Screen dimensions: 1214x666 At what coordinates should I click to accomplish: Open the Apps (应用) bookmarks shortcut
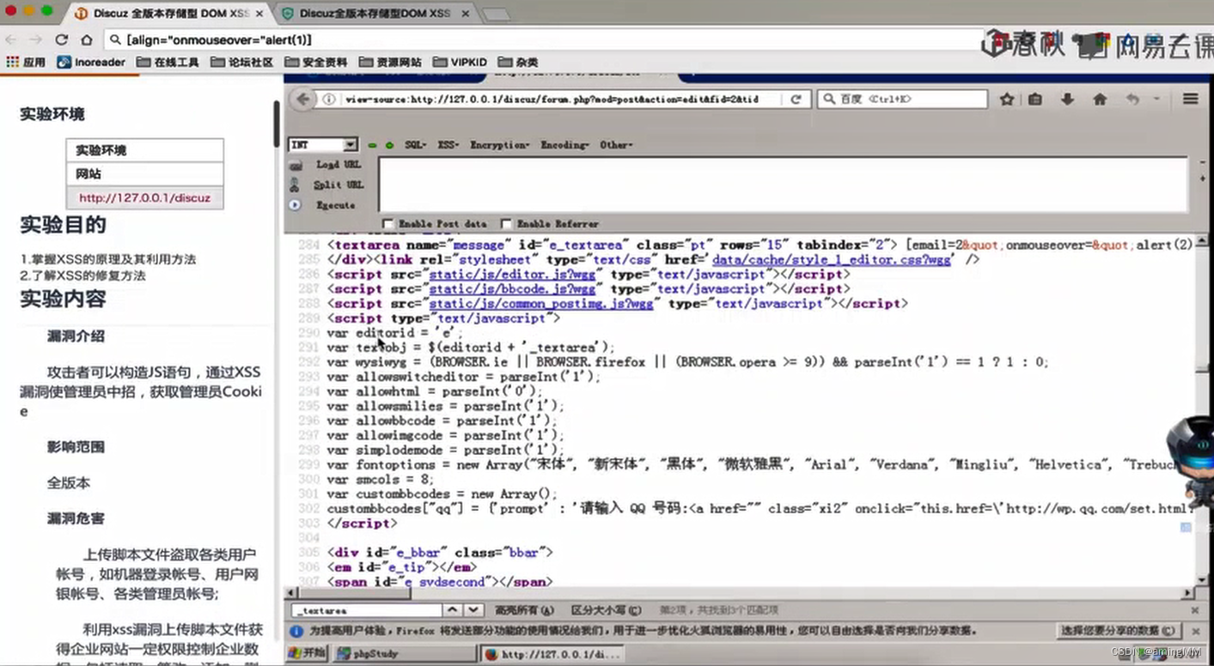(26, 62)
